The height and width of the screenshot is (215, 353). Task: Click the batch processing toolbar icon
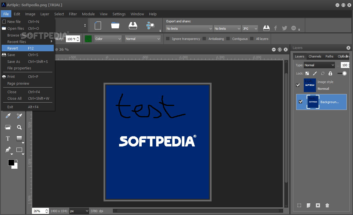(x=150, y=25)
